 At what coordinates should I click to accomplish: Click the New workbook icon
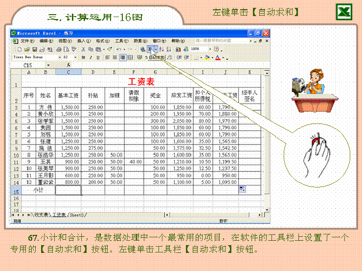[x=20, y=49]
